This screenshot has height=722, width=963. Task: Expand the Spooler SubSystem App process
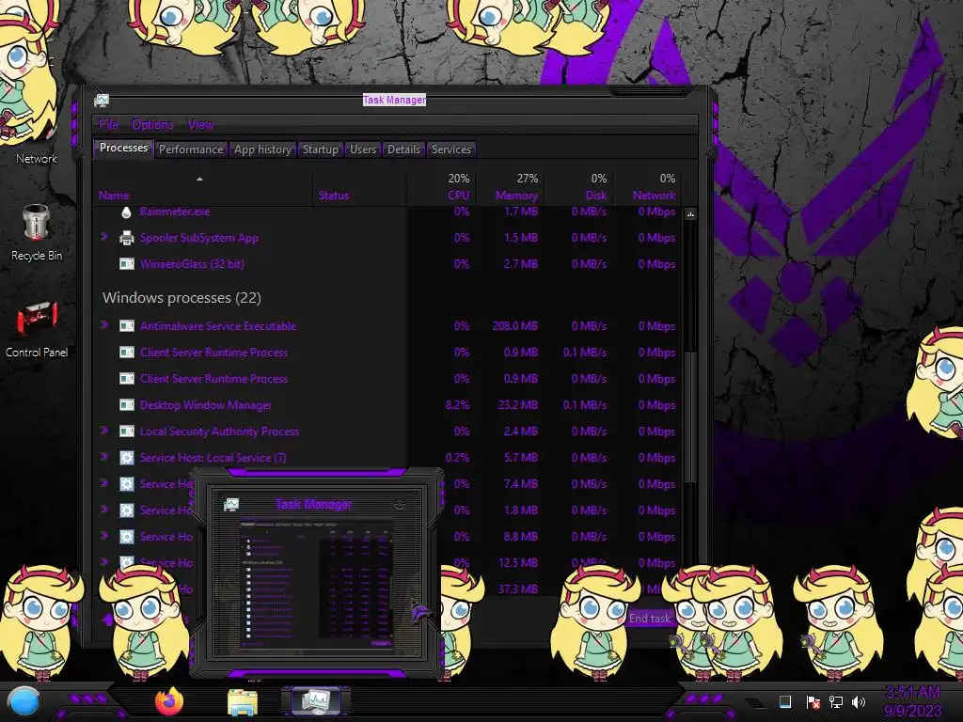tap(104, 236)
